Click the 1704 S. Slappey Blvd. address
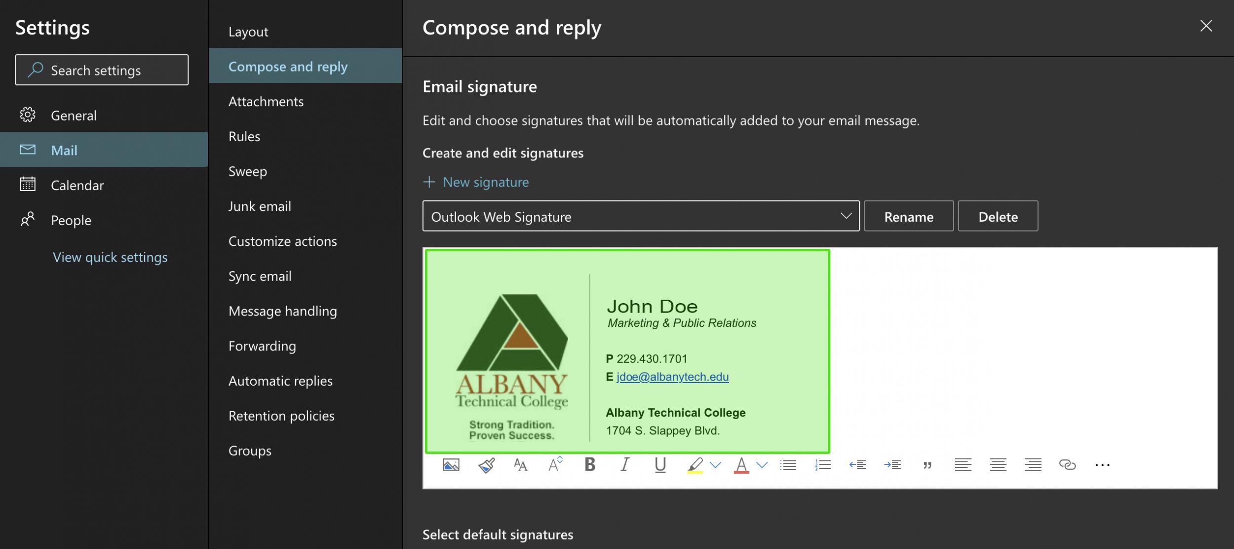 coord(663,431)
